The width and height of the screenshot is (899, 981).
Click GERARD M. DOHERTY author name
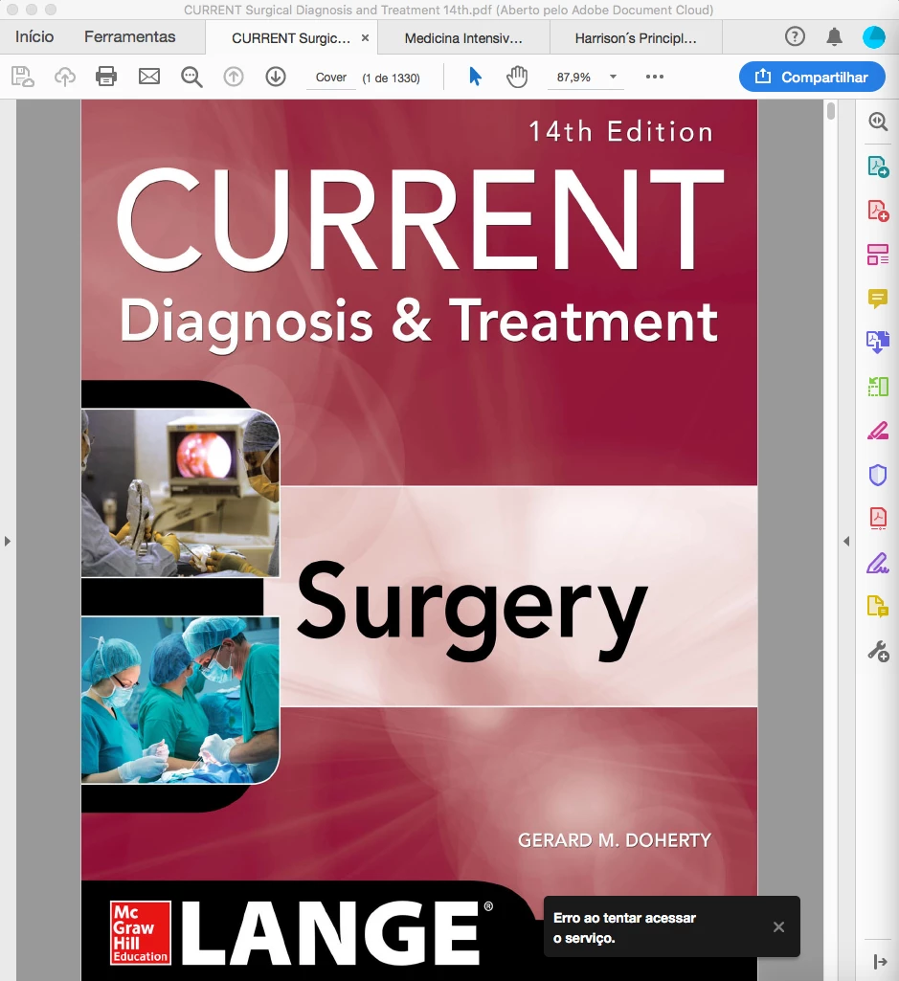(614, 840)
